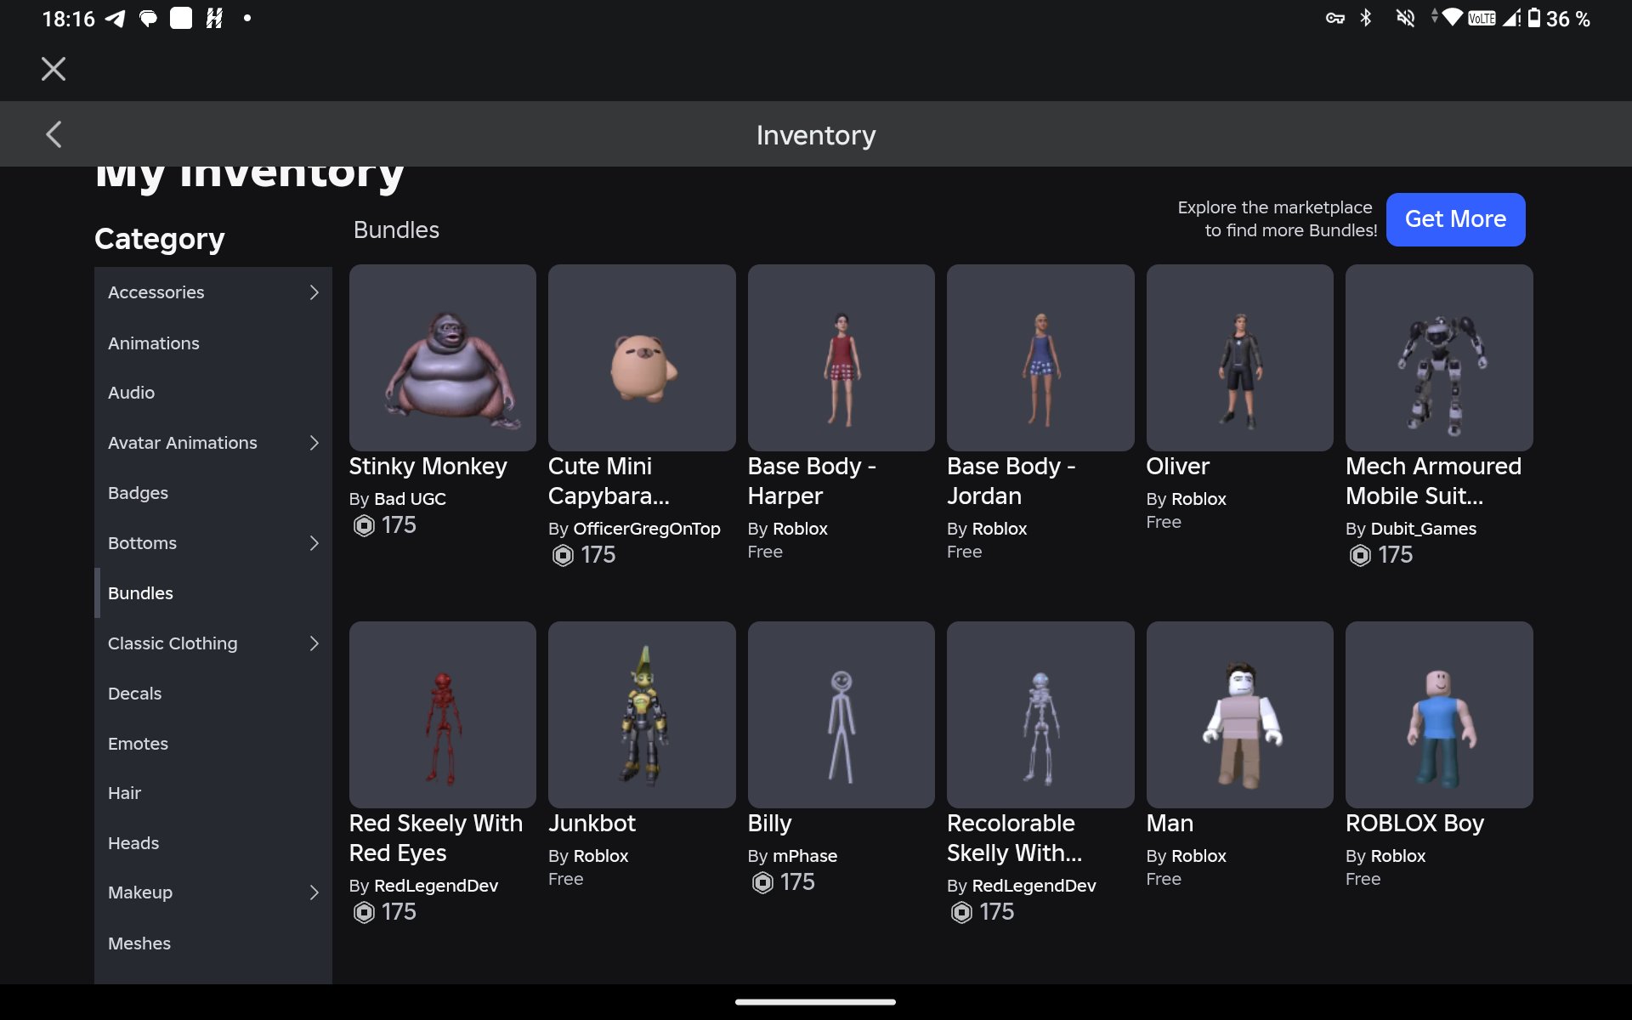This screenshot has height=1020, width=1632.
Task: Expand the Classic Clothing chevron
Action: (314, 643)
